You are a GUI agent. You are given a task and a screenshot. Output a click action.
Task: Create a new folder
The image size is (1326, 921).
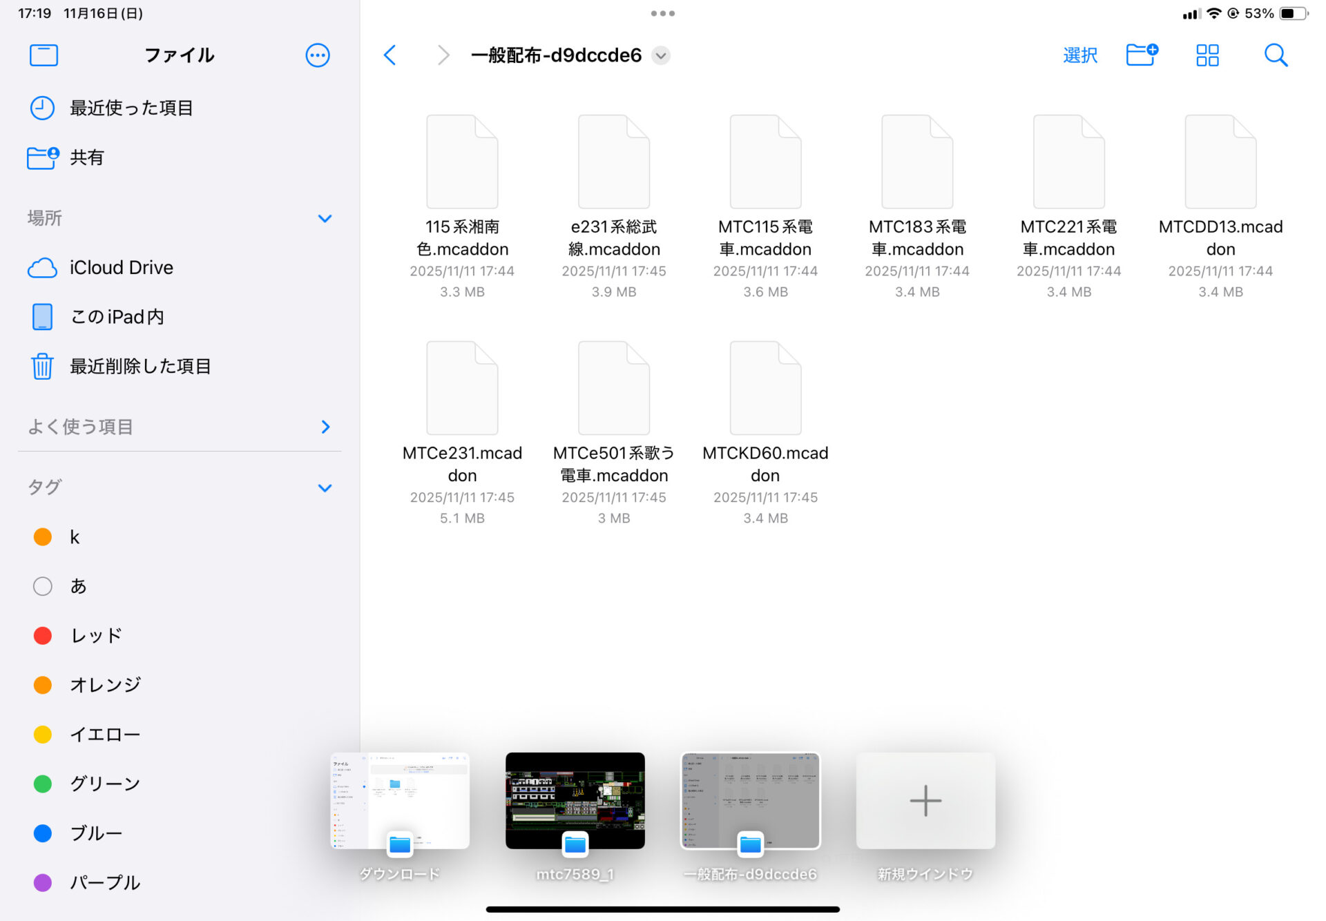1142,55
